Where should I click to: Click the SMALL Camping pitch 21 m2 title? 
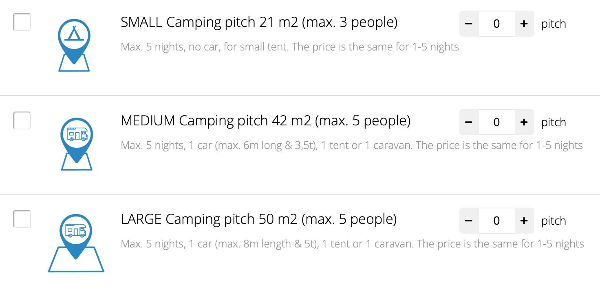(259, 23)
